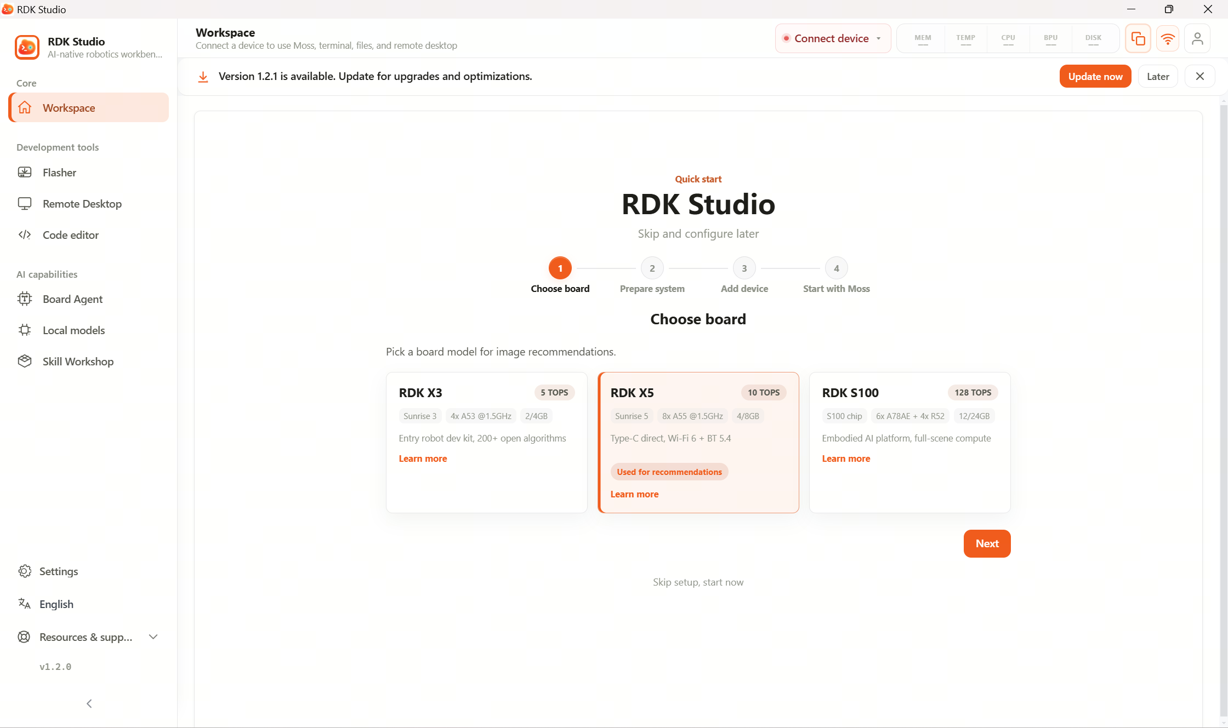Click the RDK Studio logo icon
The height and width of the screenshot is (728, 1228).
pyautogui.click(x=27, y=48)
